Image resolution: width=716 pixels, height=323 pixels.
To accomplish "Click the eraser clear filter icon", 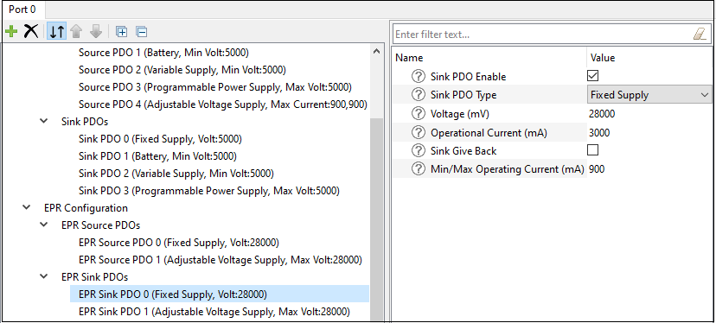I will tap(700, 35).
